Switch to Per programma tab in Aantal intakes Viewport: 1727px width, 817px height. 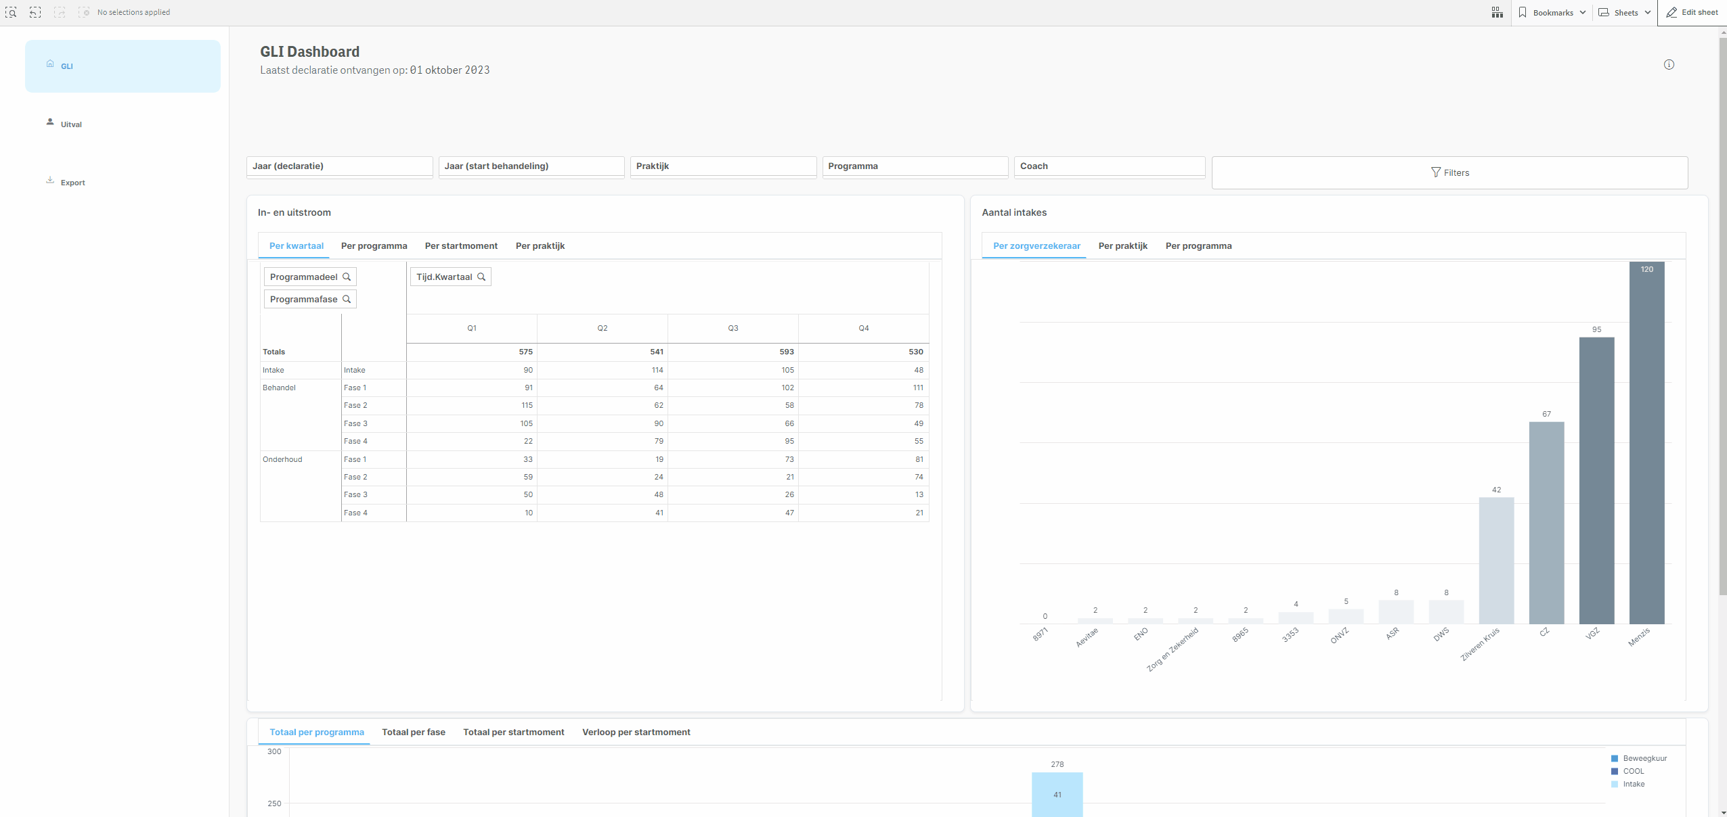click(1198, 246)
